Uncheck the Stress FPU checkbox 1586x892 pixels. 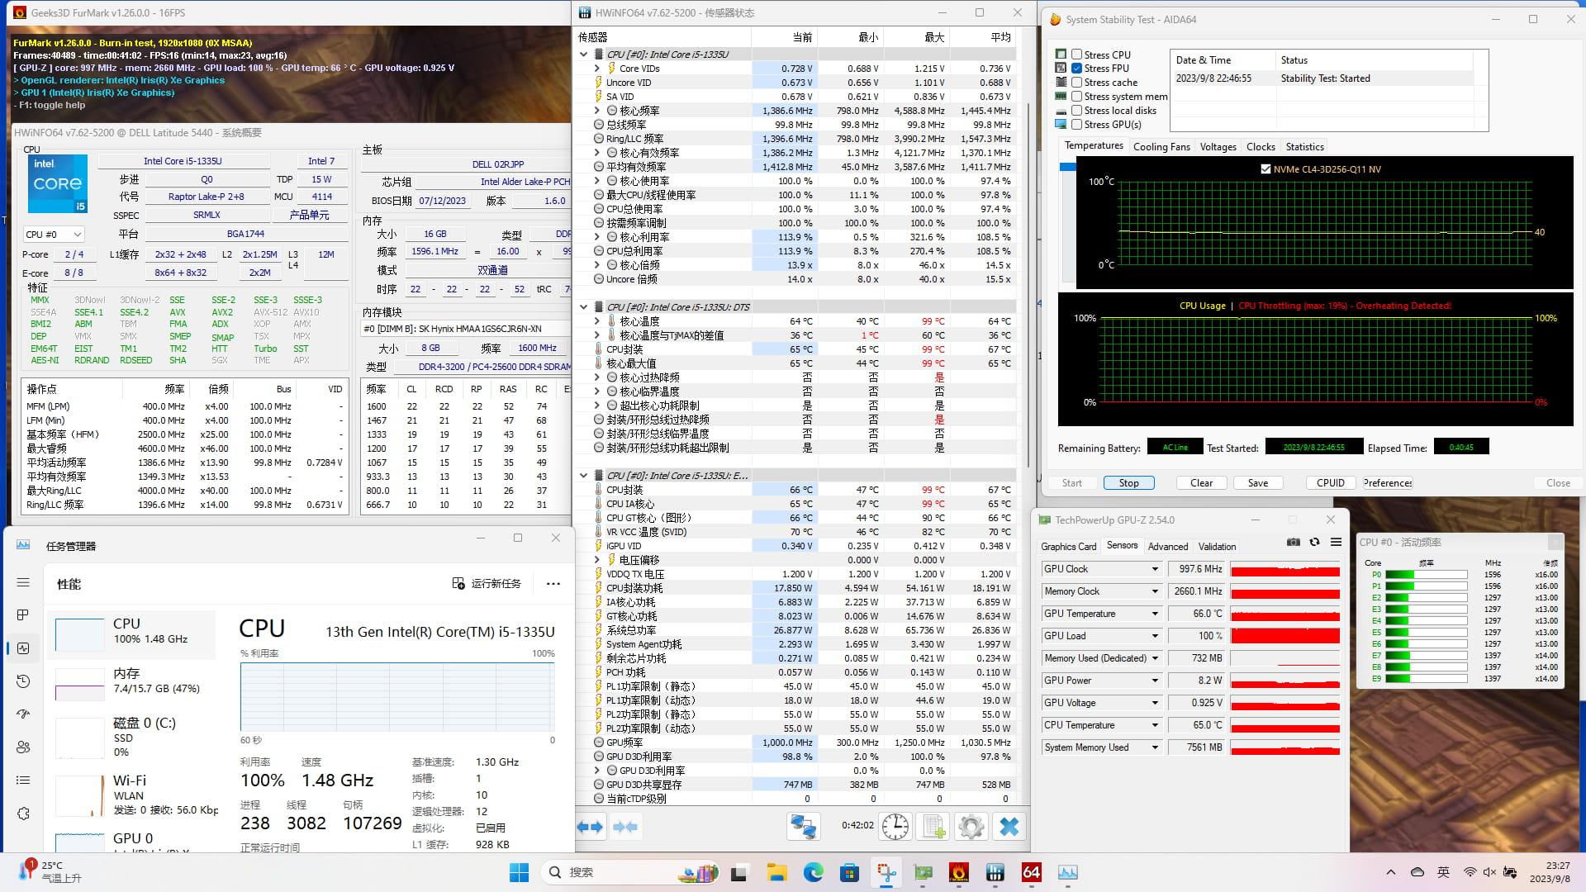pos(1076,69)
